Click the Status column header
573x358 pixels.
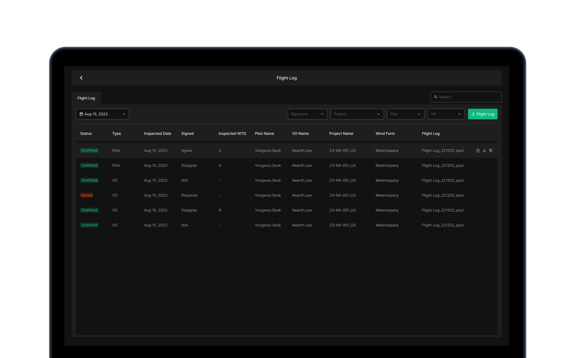tap(86, 133)
